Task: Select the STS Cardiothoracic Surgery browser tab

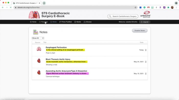Action: [27, 3]
